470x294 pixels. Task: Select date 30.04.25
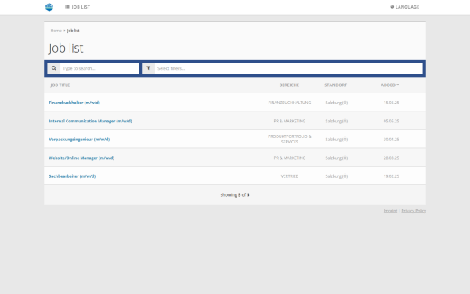click(x=391, y=140)
